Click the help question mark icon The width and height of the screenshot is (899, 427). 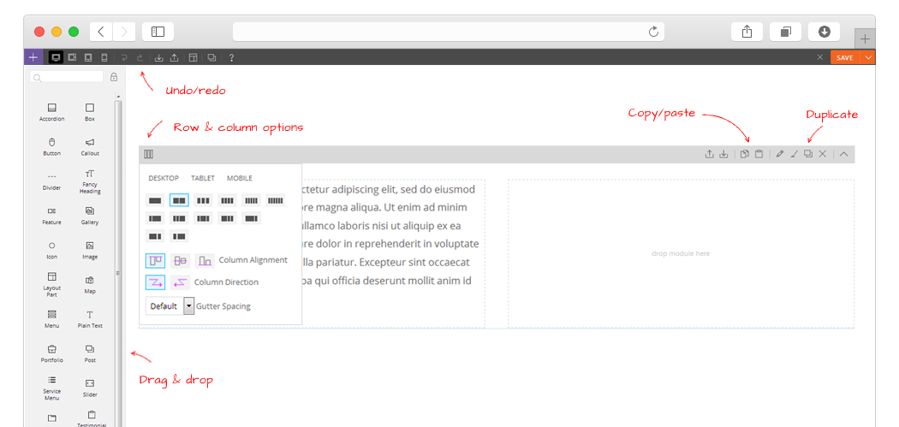pyautogui.click(x=231, y=57)
